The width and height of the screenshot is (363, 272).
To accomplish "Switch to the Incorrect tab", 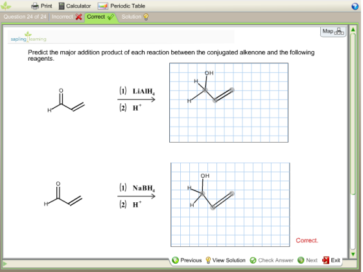I will (x=67, y=17).
